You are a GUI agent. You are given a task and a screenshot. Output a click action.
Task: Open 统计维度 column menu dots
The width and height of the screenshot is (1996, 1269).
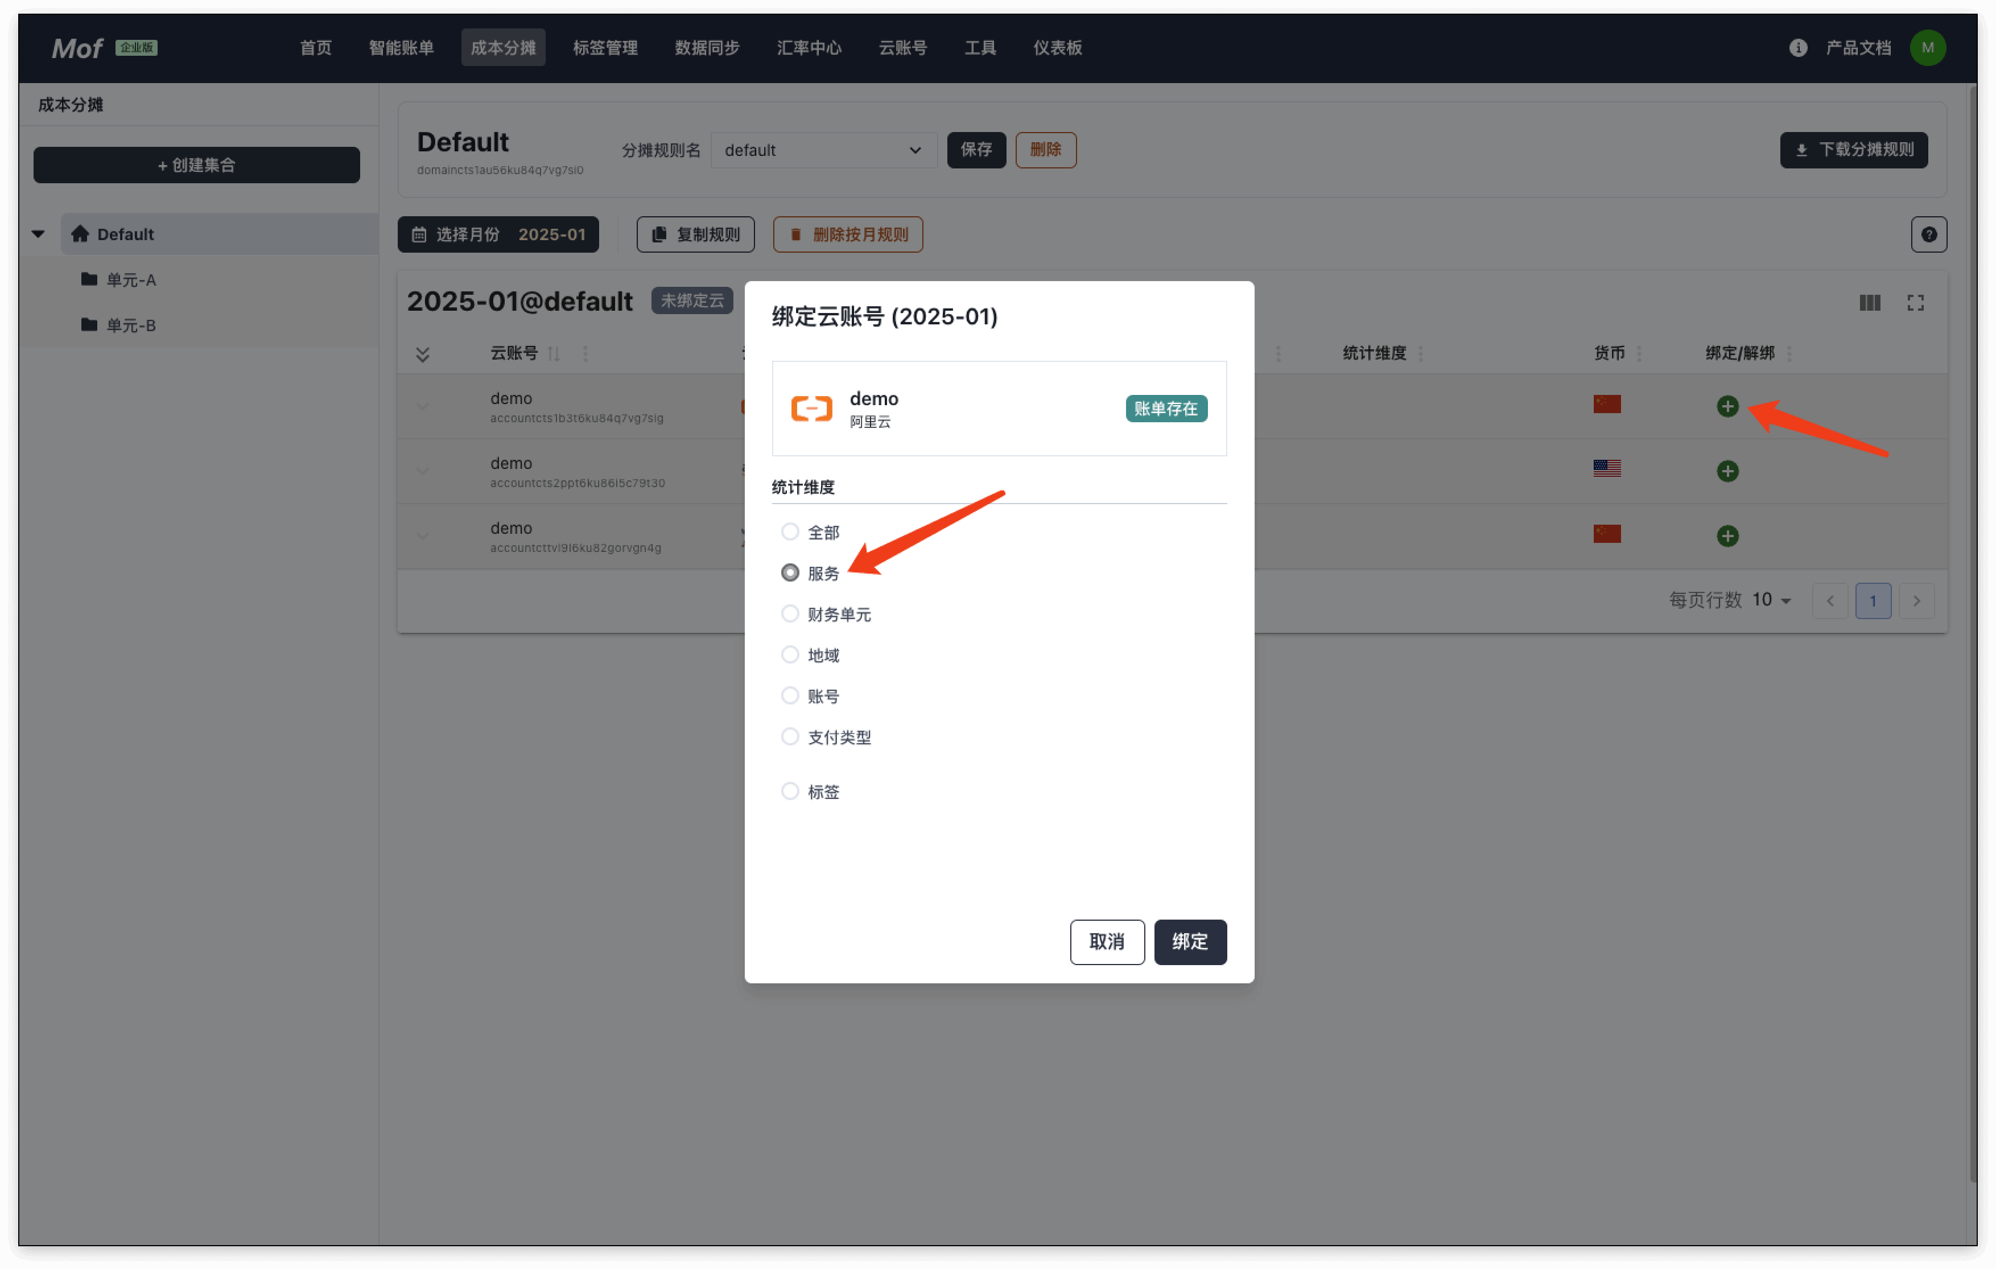[1420, 354]
